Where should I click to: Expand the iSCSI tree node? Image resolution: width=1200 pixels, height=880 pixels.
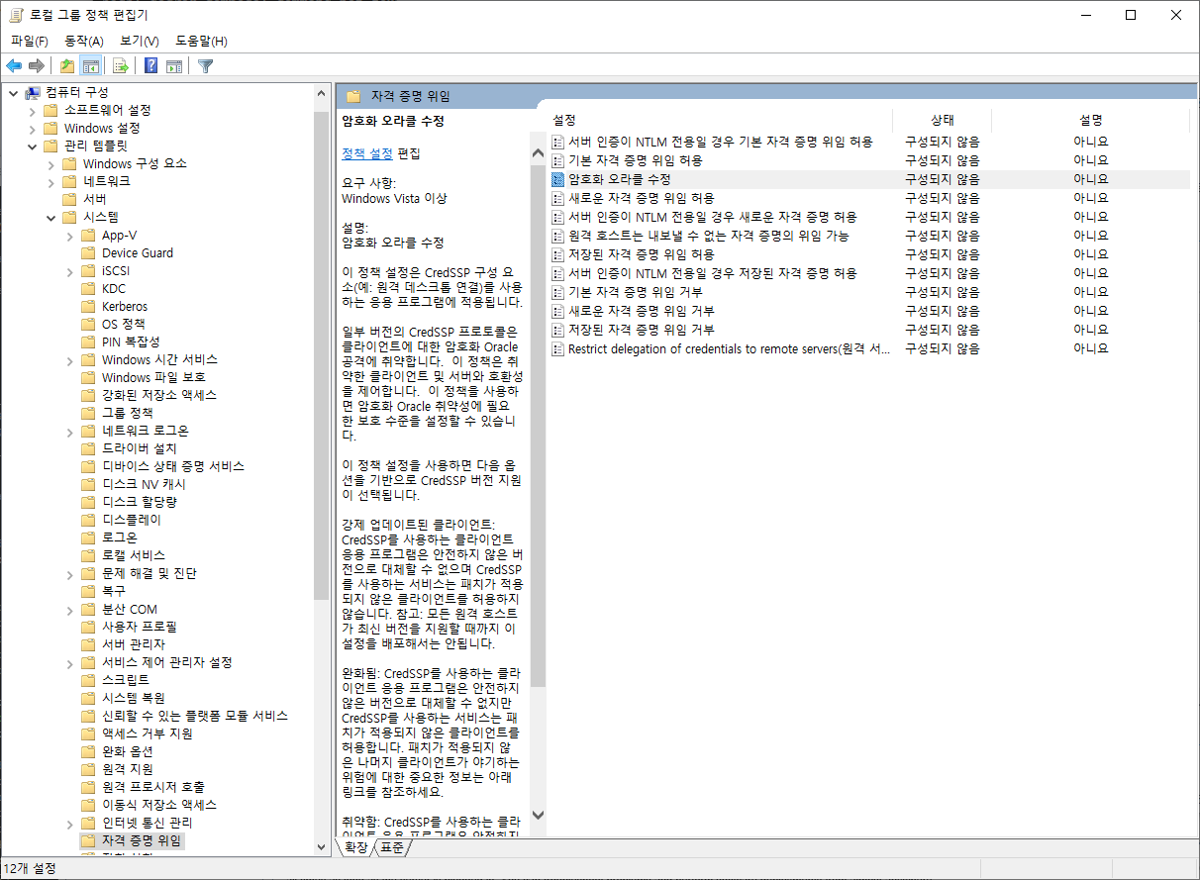(x=70, y=270)
